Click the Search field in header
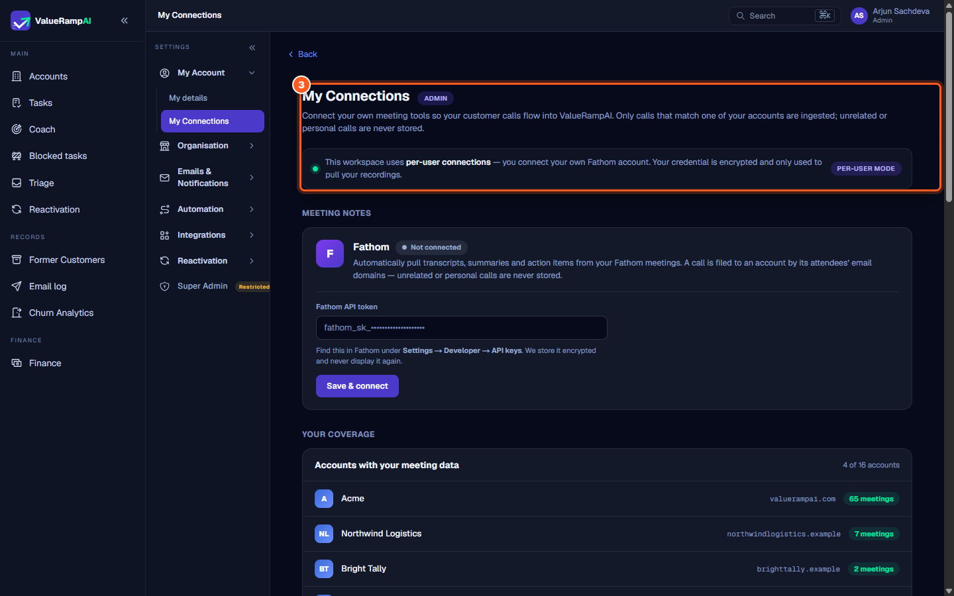 (x=784, y=16)
